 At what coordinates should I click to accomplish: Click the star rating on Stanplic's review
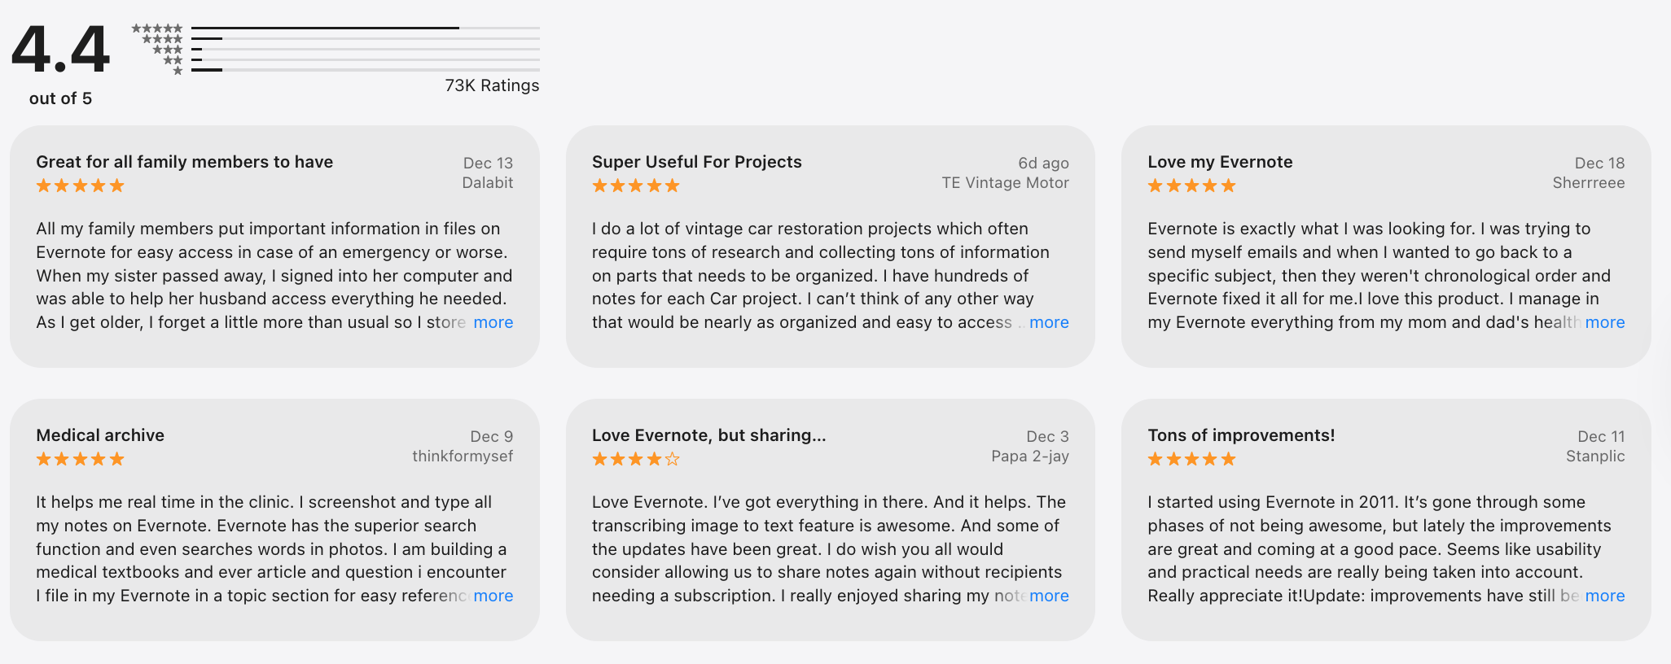point(1191,459)
